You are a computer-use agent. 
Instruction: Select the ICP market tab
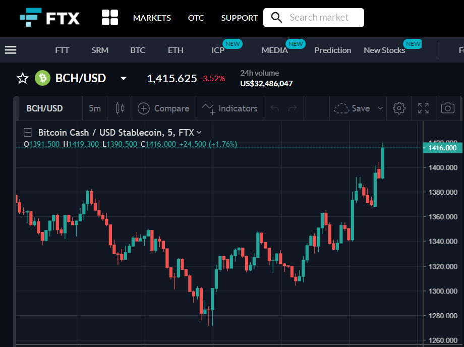[218, 50]
